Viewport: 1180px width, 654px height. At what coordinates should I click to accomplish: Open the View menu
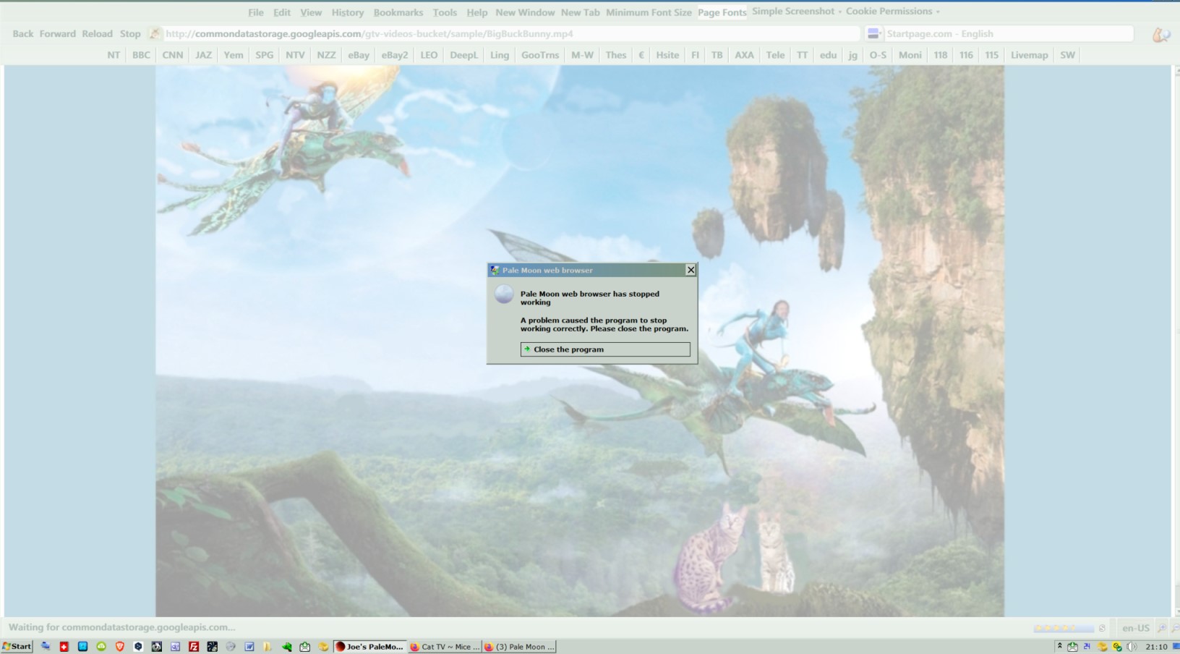click(x=311, y=12)
